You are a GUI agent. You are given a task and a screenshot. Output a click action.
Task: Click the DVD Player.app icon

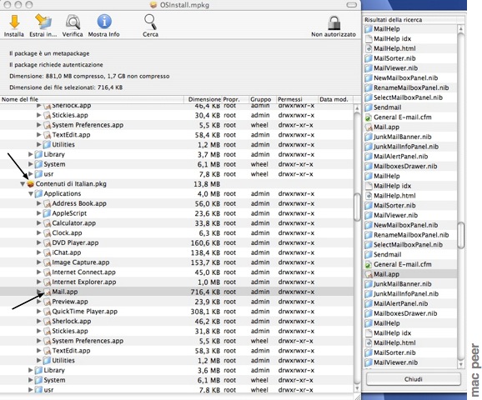pyautogui.click(x=47, y=242)
